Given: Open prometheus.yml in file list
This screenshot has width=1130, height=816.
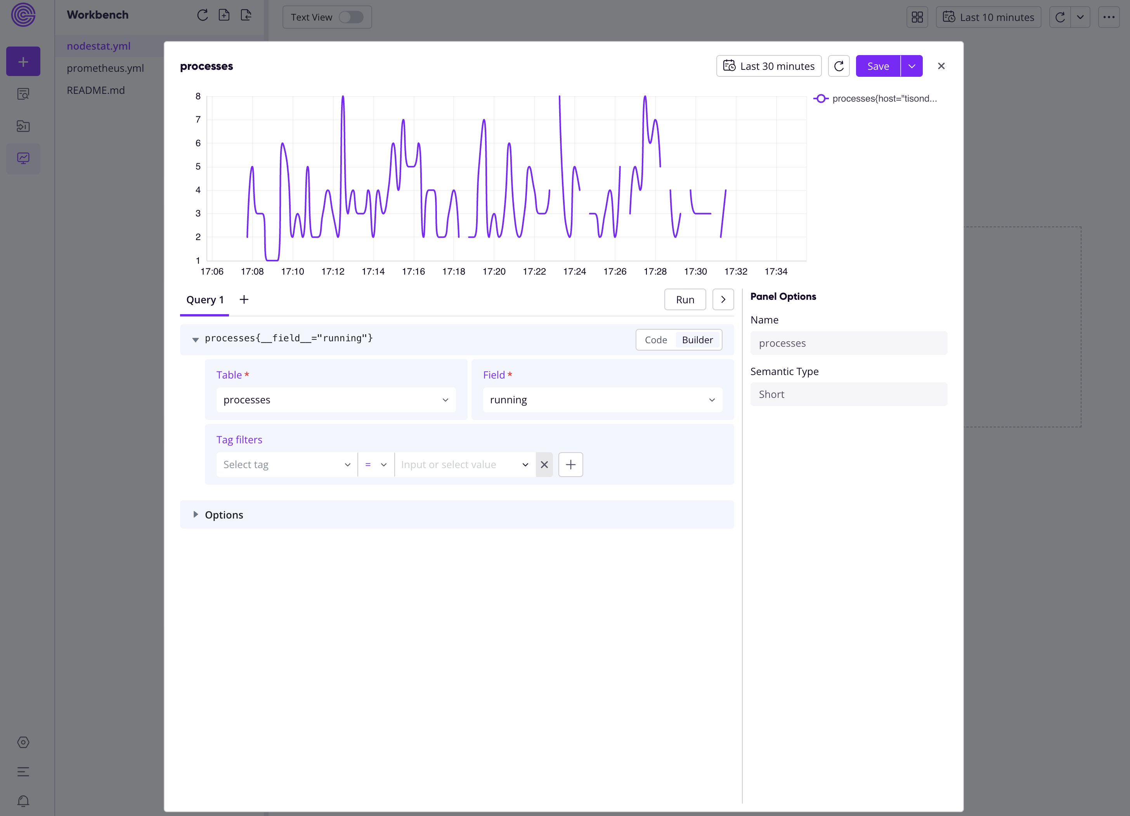Looking at the screenshot, I should tap(105, 68).
